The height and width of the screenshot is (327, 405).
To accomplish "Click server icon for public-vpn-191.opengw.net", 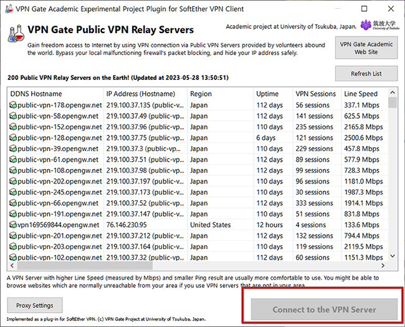I will coord(13,213).
